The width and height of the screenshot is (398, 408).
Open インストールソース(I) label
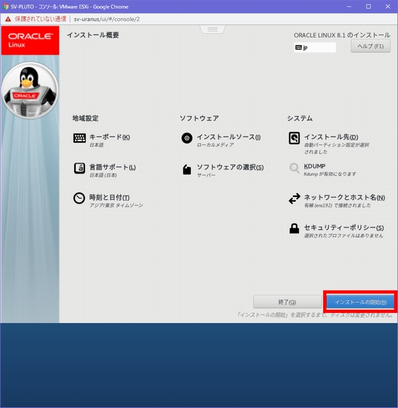pyautogui.click(x=229, y=137)
